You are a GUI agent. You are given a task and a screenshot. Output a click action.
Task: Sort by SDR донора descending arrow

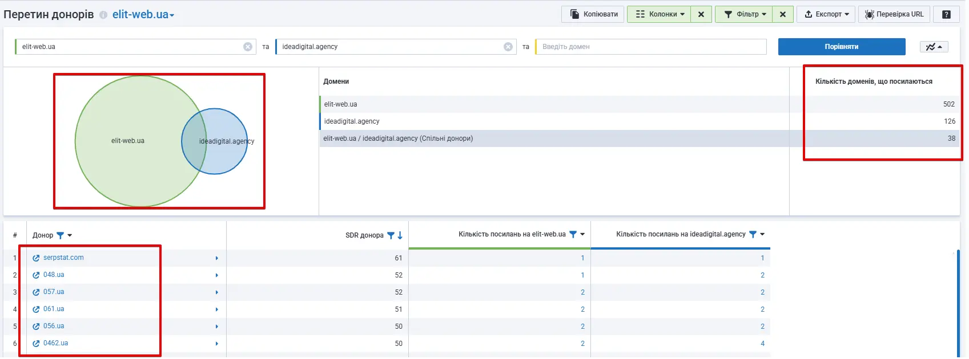400,235
